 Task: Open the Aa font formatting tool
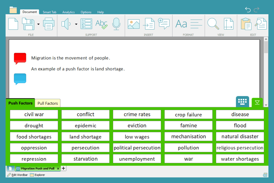[181, 24]
